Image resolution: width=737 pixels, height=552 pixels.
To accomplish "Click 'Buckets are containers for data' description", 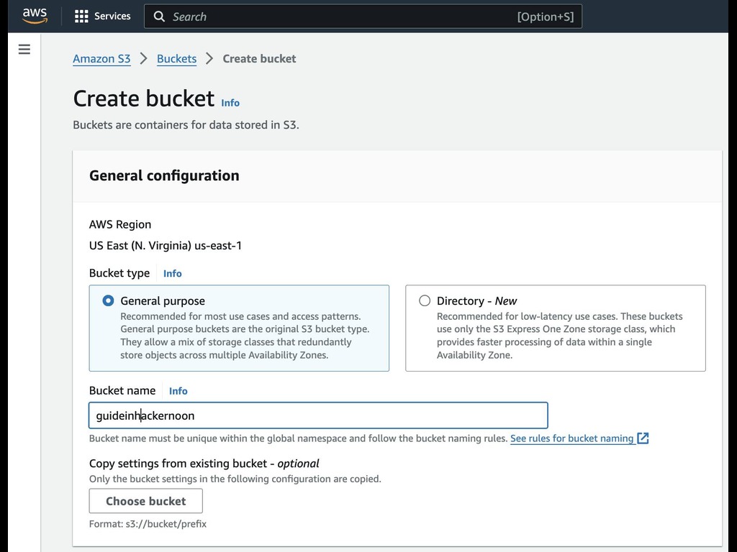I will tap(186, 125).
